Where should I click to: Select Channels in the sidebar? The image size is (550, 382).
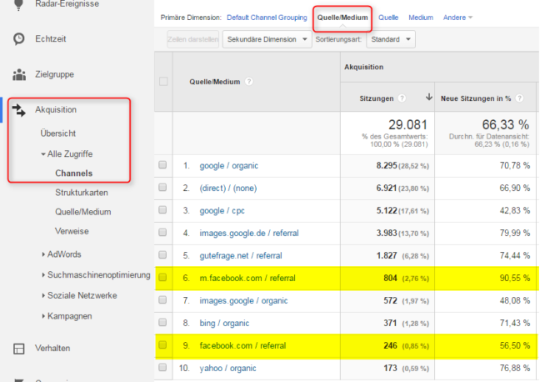(x=73, y=173)
